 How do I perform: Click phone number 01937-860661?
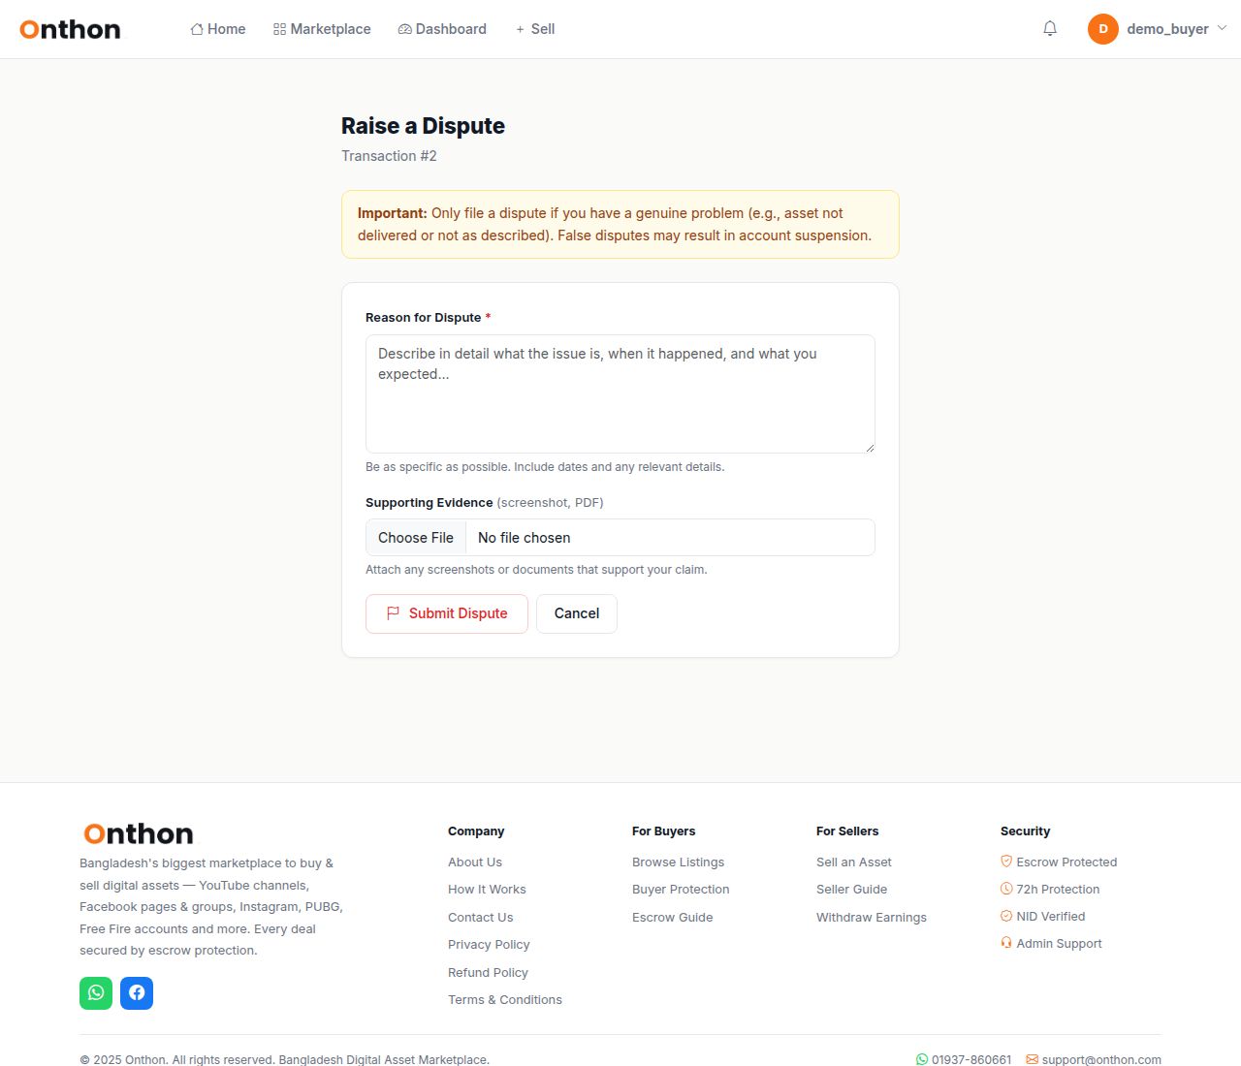(971, 1059)
